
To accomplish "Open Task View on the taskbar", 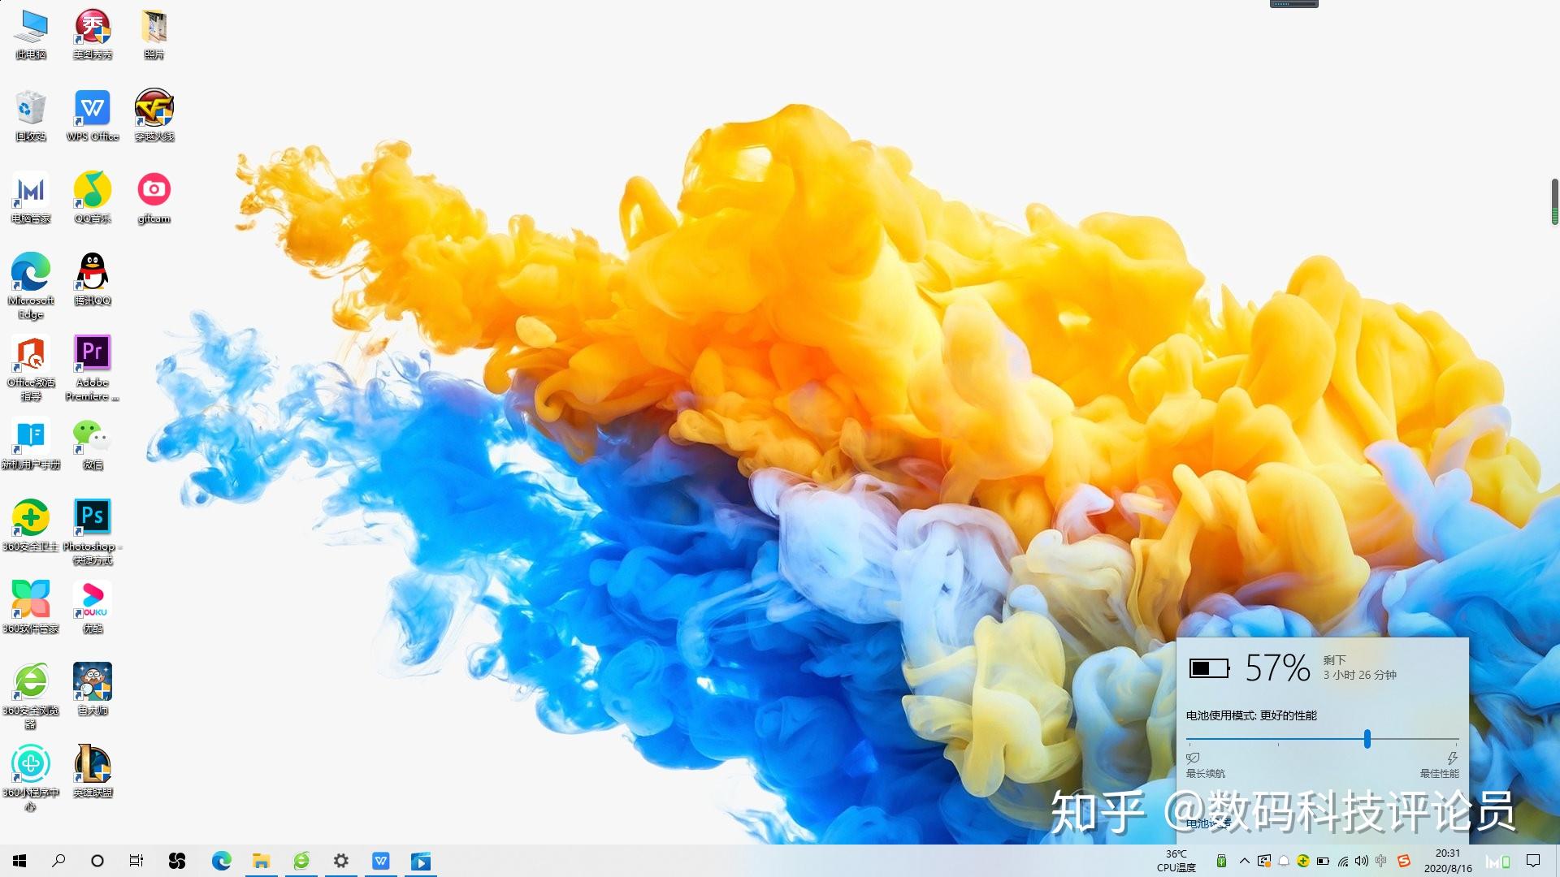I will click(136, 861).
